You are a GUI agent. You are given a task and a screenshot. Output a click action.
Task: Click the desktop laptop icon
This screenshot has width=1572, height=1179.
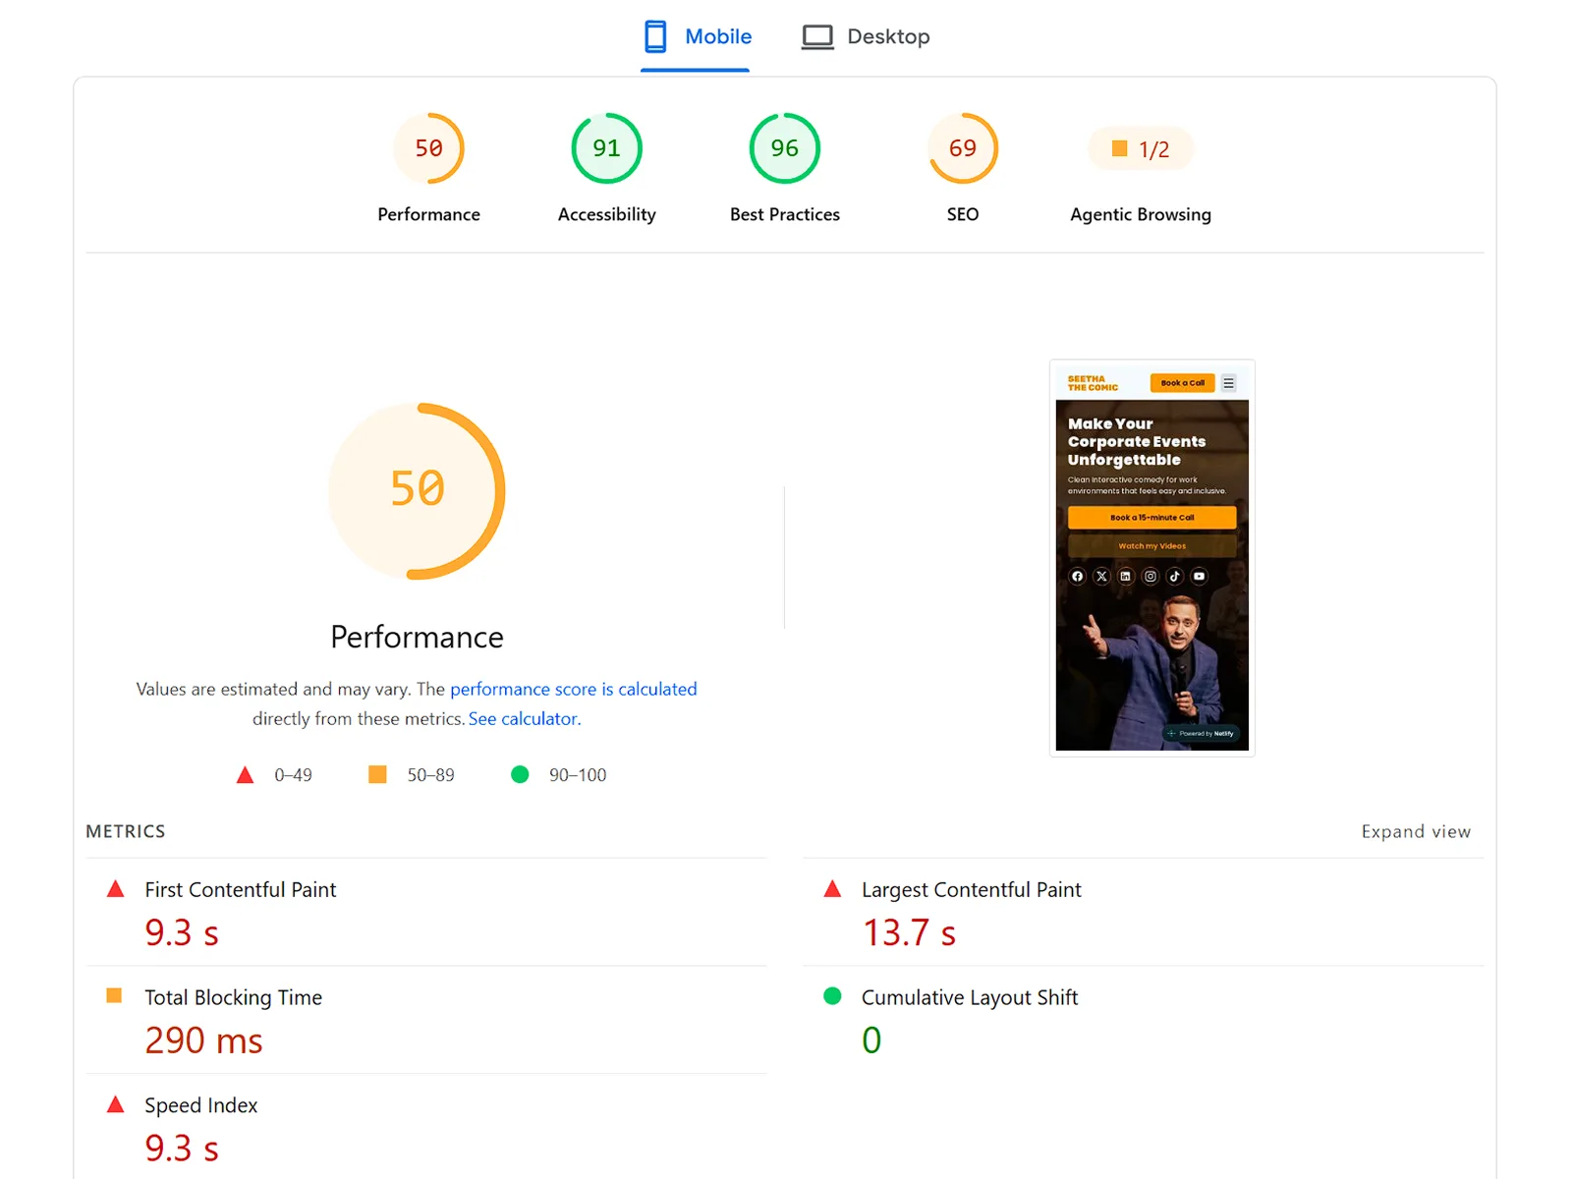[x=817, y=37]
